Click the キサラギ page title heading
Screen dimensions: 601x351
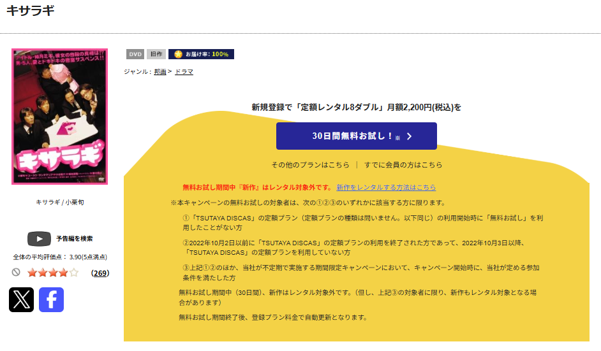30,10
